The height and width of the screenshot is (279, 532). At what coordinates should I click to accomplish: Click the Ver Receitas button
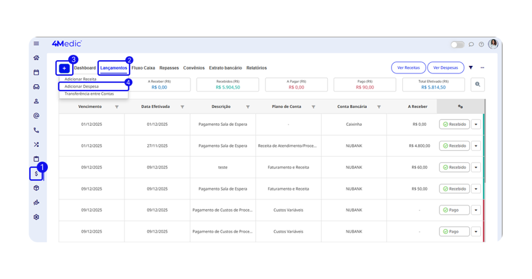408,68
